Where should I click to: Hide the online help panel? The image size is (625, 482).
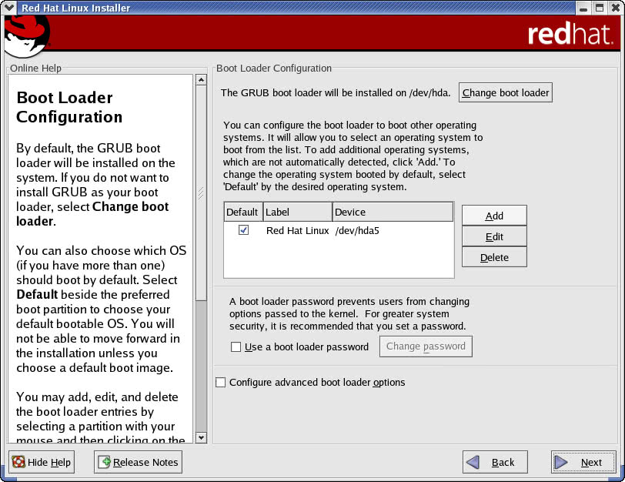coord(42,462)
